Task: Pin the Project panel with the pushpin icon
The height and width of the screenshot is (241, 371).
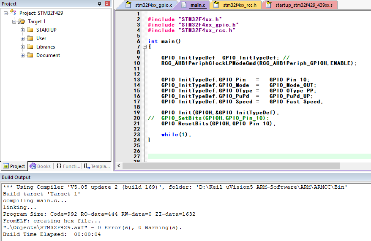Action: 100,4
